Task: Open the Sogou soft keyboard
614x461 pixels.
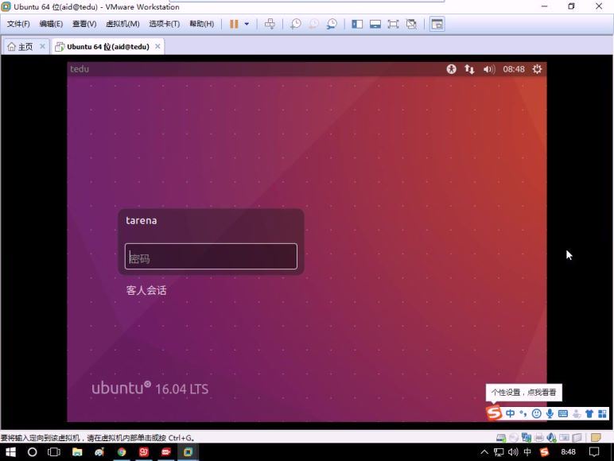Action: [563, 413]
